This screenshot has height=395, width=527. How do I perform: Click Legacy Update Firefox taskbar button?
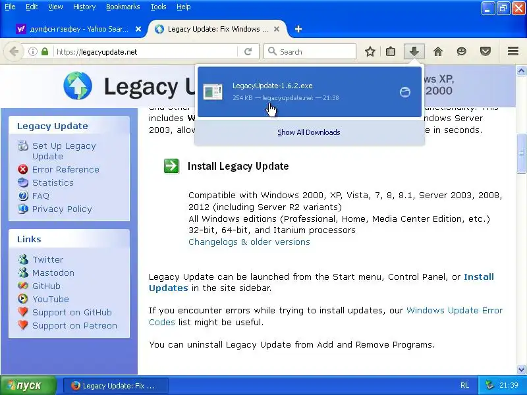tap(115, 386)
